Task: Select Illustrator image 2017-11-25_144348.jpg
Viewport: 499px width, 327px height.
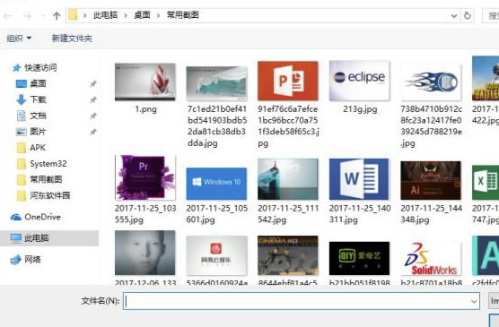Action: pos(431,180)
